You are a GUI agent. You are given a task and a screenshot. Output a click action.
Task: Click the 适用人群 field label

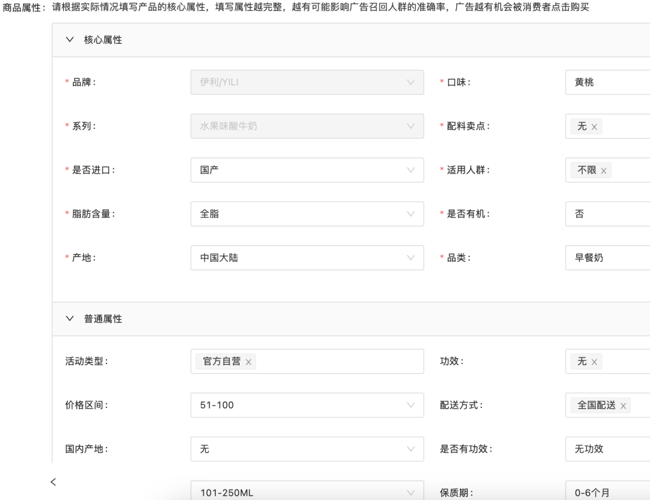[468, 170]
